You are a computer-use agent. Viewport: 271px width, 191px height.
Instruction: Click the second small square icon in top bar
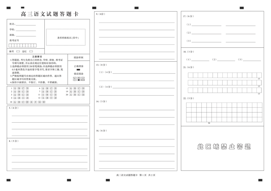(x=22, y=8)
